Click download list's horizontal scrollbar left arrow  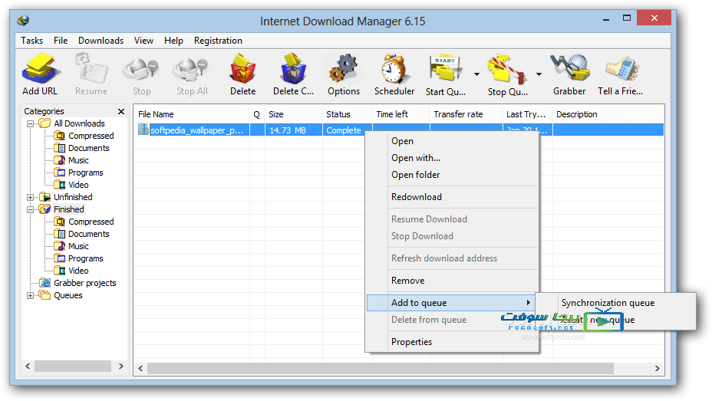click(140, 368)
